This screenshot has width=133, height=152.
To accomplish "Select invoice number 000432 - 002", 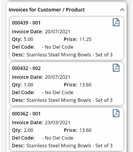I will (x=26, y=68).
